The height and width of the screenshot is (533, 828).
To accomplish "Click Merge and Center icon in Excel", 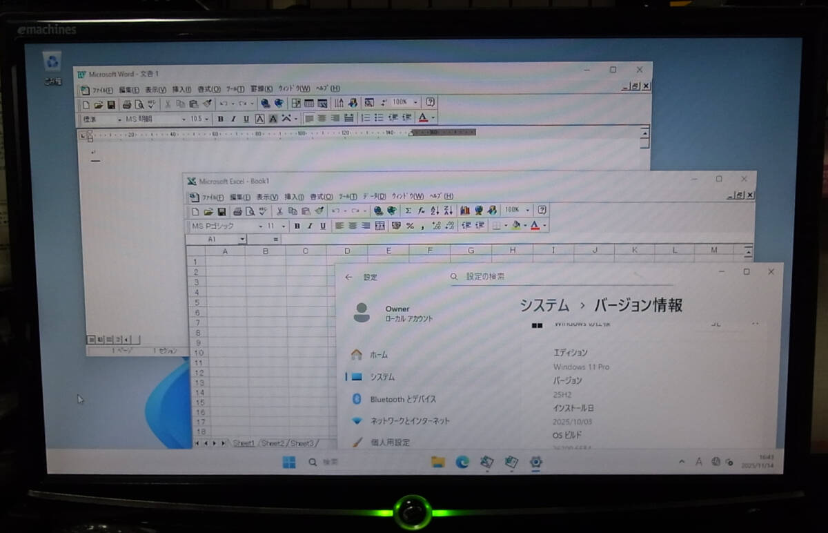I will (379, 226).
